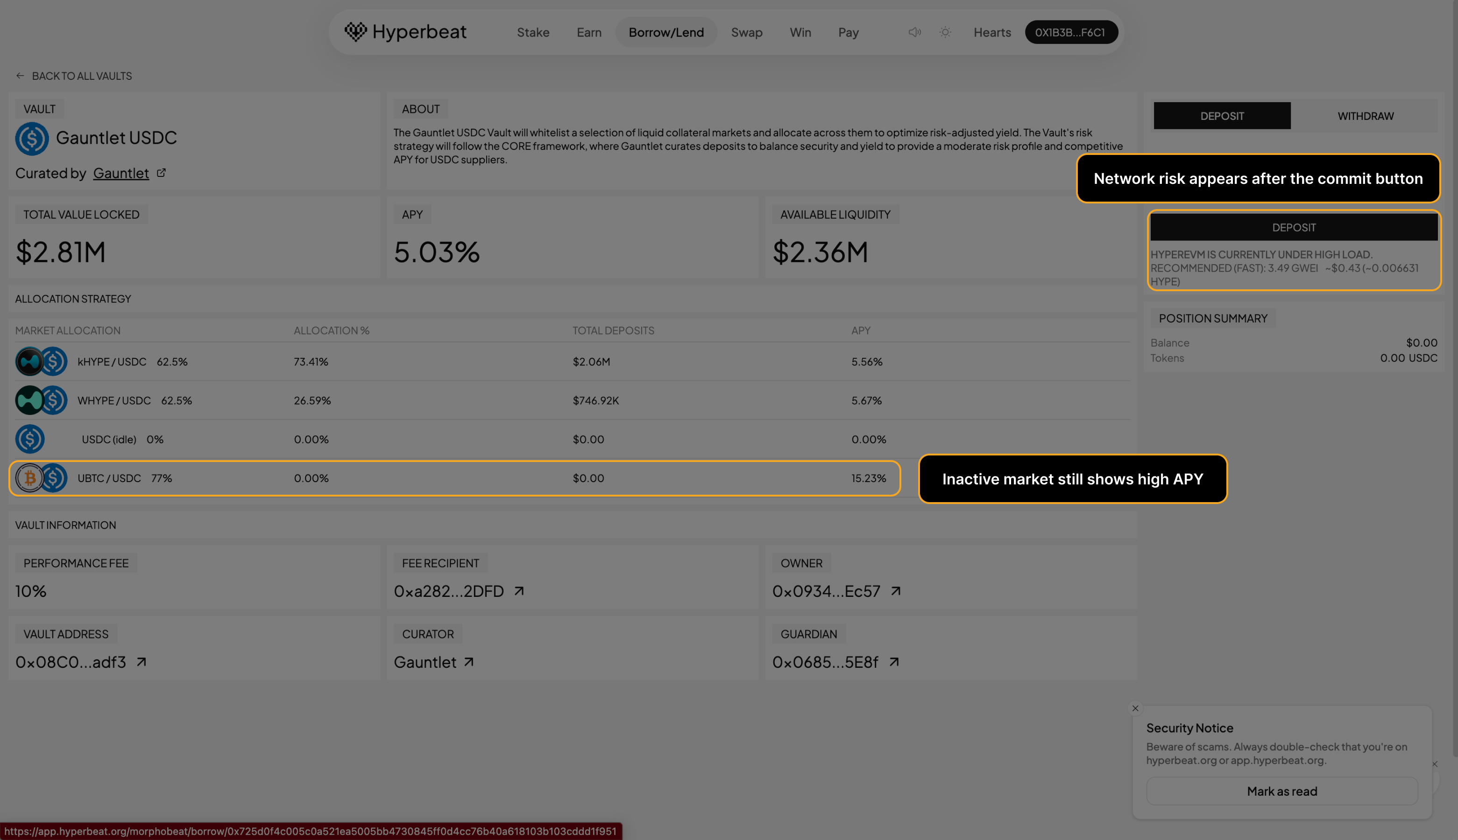Click vault address 0x08C0...adf3
Image resolution: width=1458 pixels, height=840 pixels.
[71, 662]
